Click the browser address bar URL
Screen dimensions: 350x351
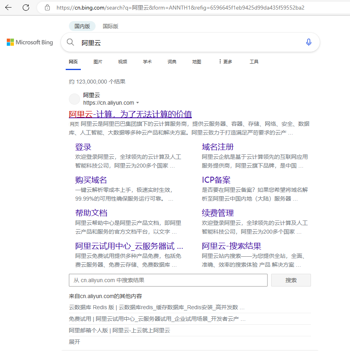(x=180, y=8)
